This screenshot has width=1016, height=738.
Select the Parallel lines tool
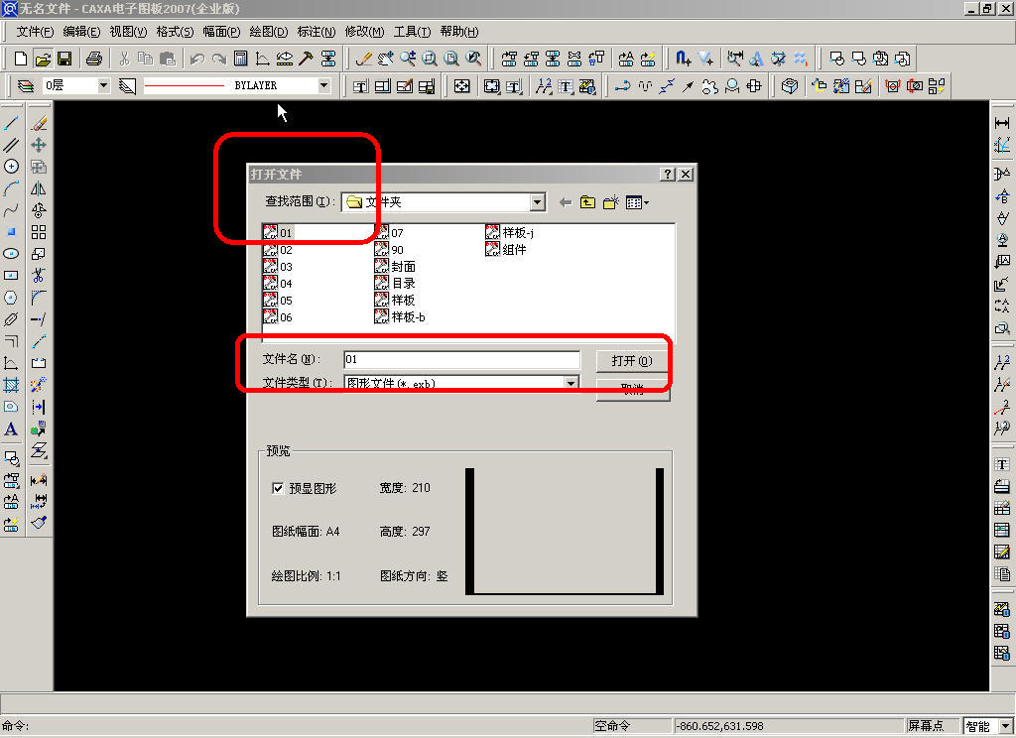(x=11, y=145)
